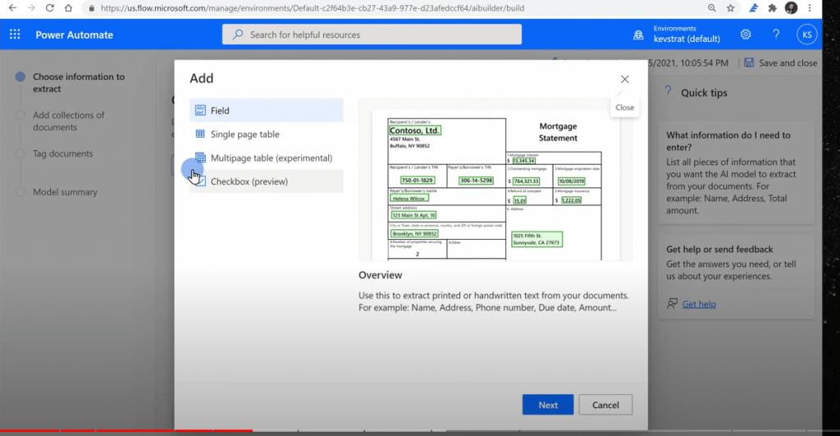Click the browser forward arrow

pyautogui.click(x=31, y=8)
